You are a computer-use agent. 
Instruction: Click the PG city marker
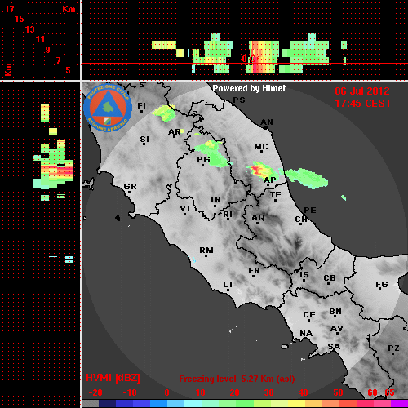202,165
